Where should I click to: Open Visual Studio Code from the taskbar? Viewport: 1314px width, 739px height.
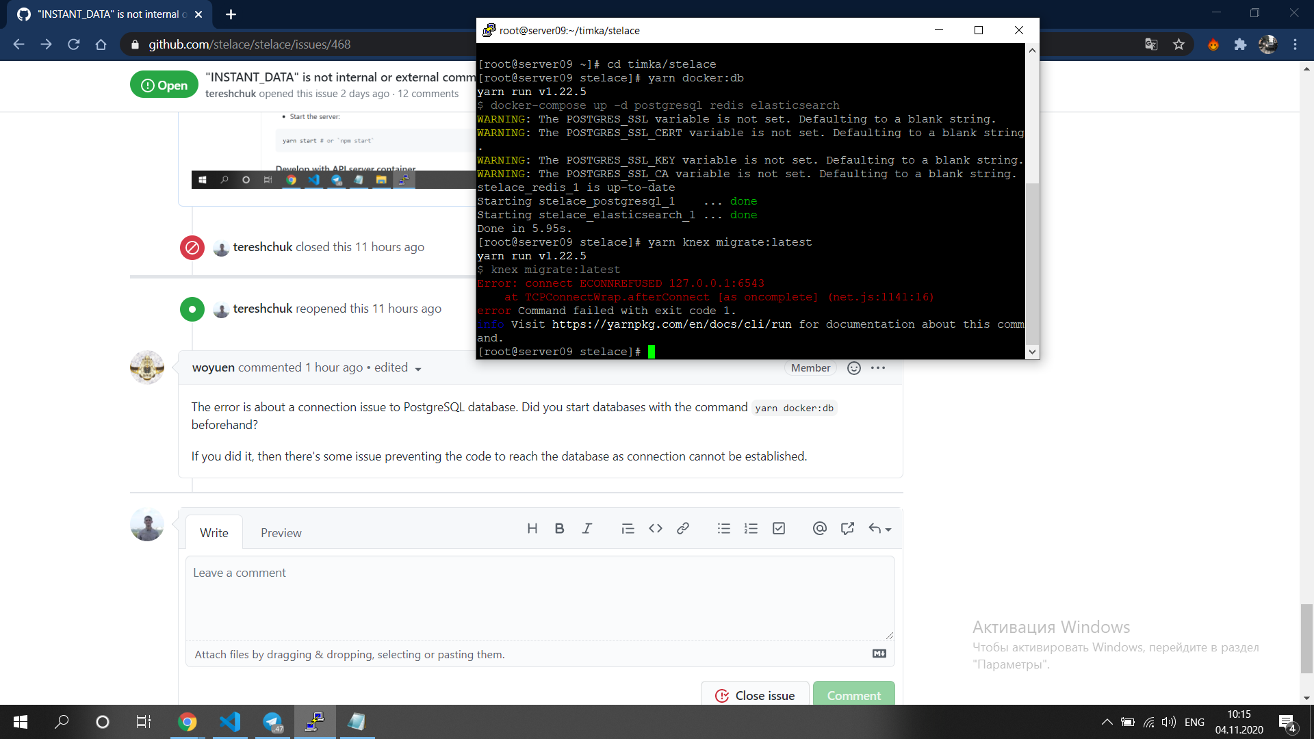tap(230, 722)
